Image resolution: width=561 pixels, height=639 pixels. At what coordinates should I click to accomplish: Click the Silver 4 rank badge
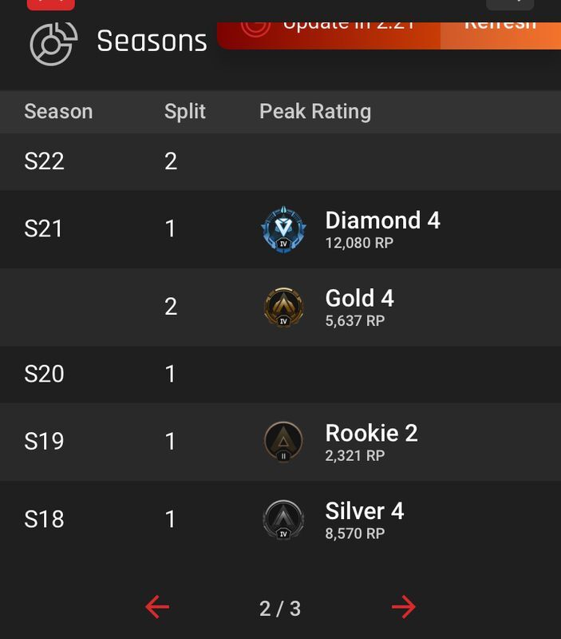point(283,520)
